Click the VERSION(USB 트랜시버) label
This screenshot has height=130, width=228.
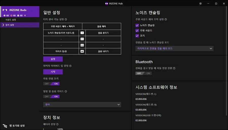click(148, 115)
